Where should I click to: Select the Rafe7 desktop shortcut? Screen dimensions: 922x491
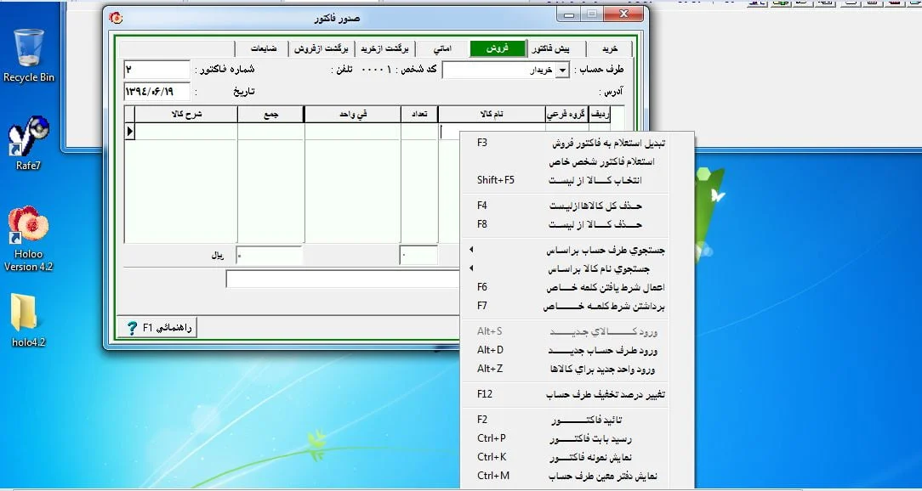point(28,143)
